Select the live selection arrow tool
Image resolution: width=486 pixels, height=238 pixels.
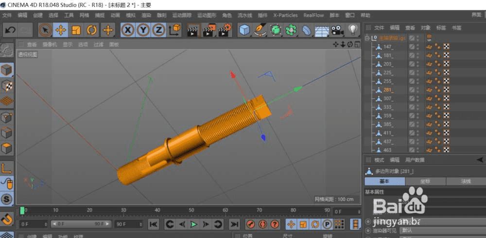pyautogui.click(x=46, y=30)
